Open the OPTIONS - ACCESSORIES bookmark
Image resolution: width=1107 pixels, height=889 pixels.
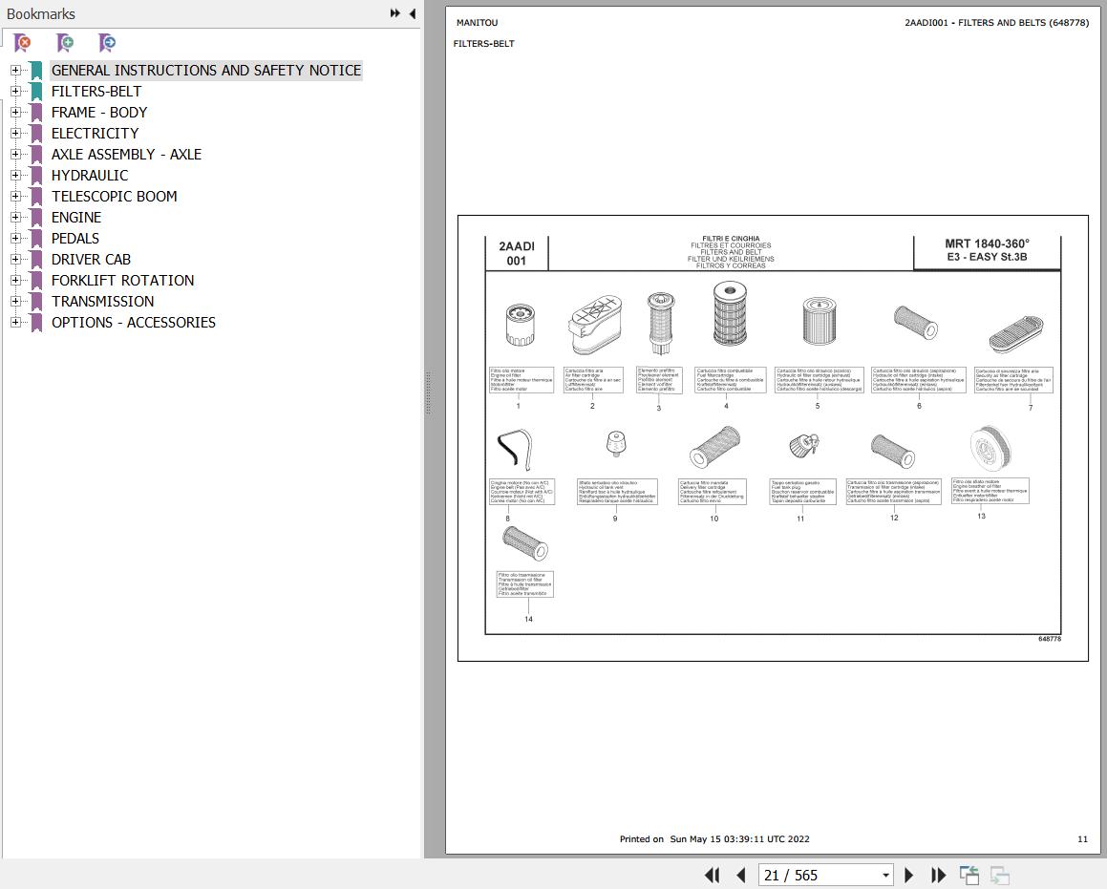point(134,323)
